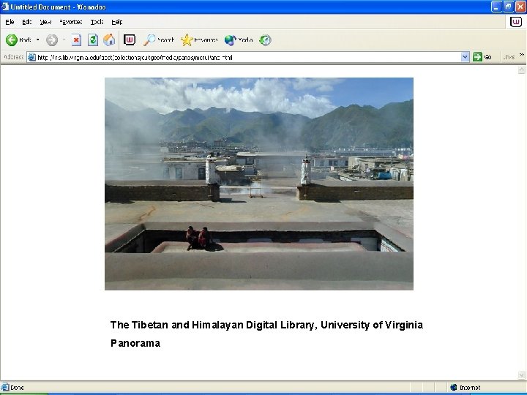
Task: Click the Done status text
Action: pos(17,388)
